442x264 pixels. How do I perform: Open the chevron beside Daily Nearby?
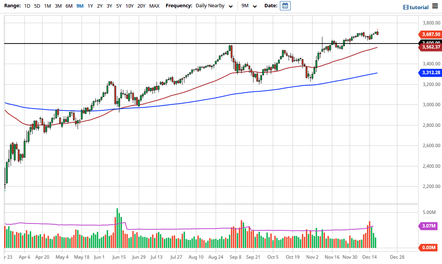pos(231,6)
